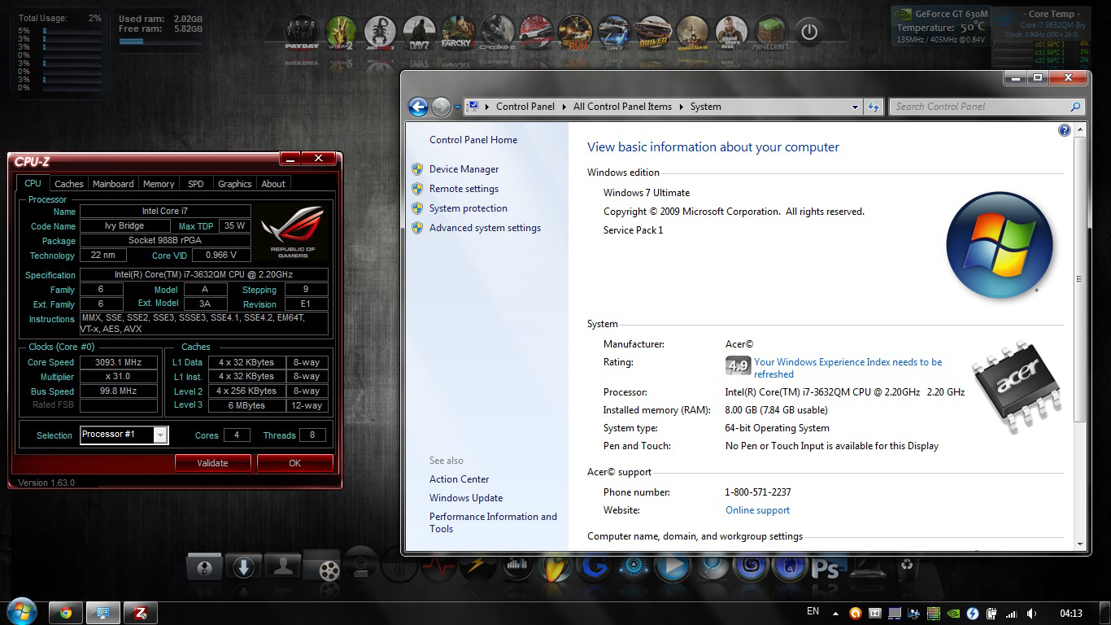Open the Control Panel help question-mark icon
Viewport: 1111px width, 625px height.
1064,130
